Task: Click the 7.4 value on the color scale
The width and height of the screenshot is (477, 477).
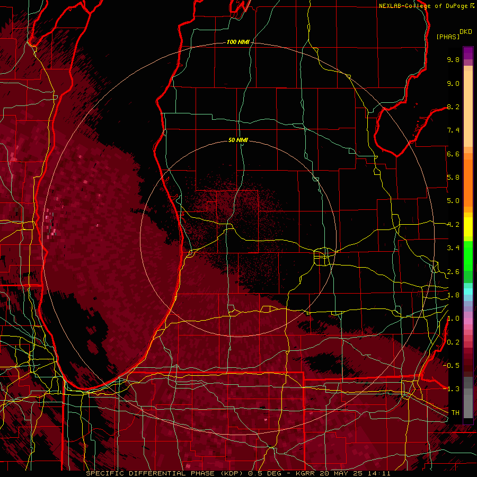Action: 453,130
